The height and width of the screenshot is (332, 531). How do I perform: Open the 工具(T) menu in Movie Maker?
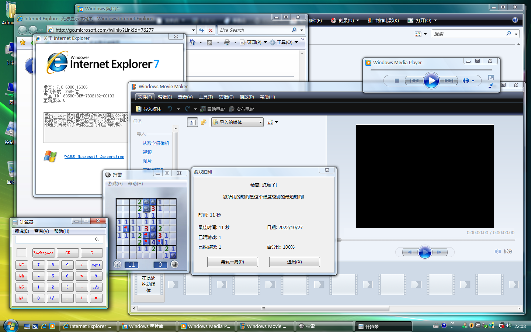[206, 97]
